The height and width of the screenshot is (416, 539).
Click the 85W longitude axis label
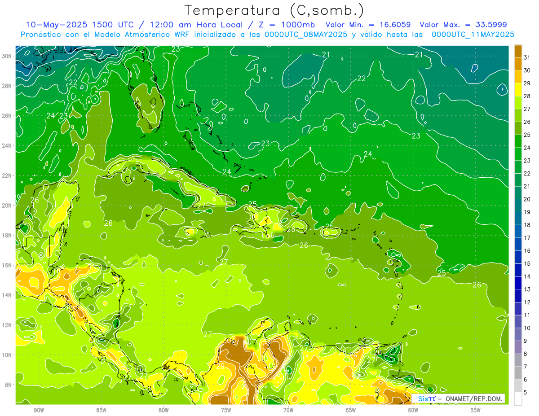(x=101, y=410)
